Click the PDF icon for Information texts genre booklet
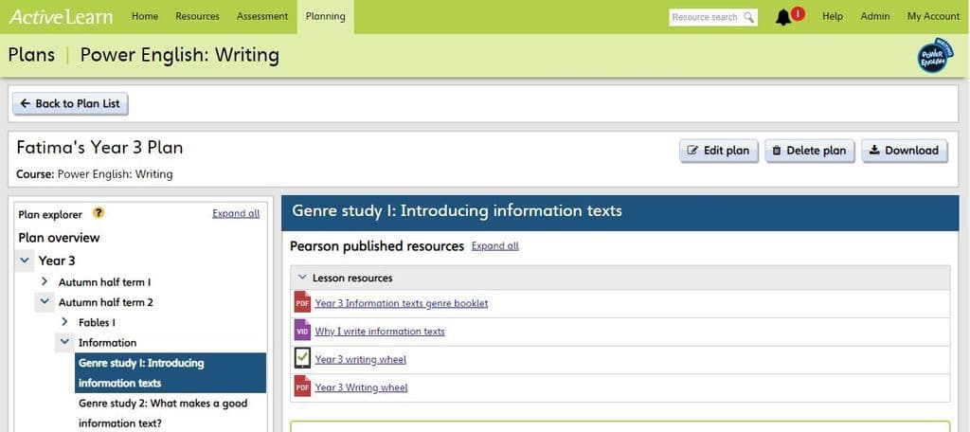Image resolution: width=970 pixels, height=432 pixels. 302,303
